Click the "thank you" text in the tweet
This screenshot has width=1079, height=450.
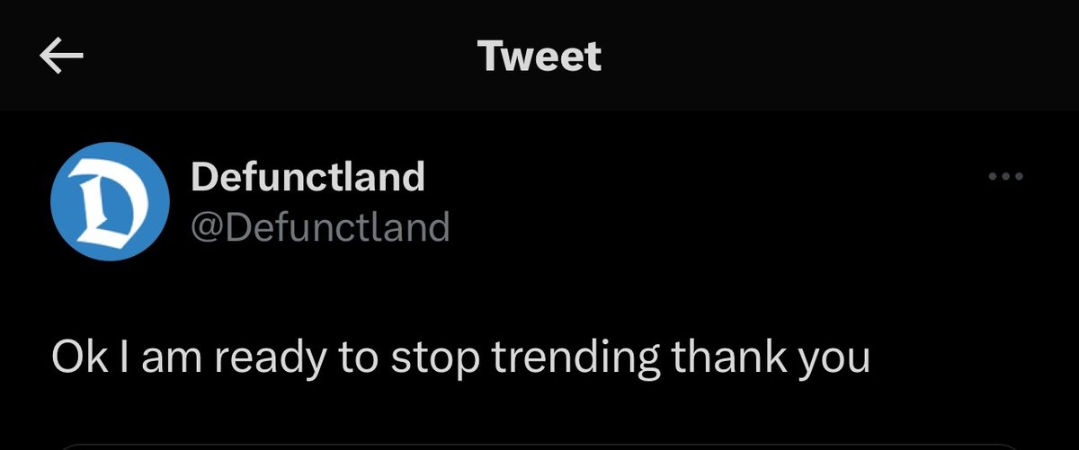(772, 357)
